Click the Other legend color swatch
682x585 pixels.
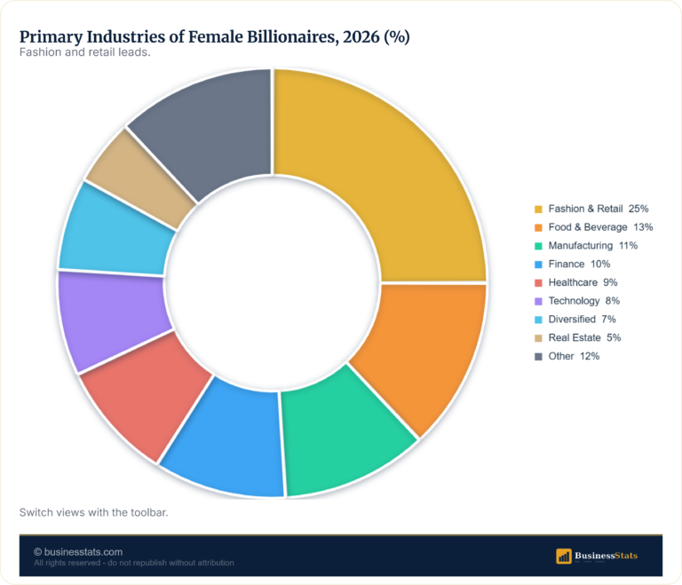click(538, 357)
